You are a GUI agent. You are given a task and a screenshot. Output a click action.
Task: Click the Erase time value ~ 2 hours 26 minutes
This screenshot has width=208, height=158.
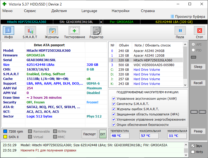[x=44, y=98]
